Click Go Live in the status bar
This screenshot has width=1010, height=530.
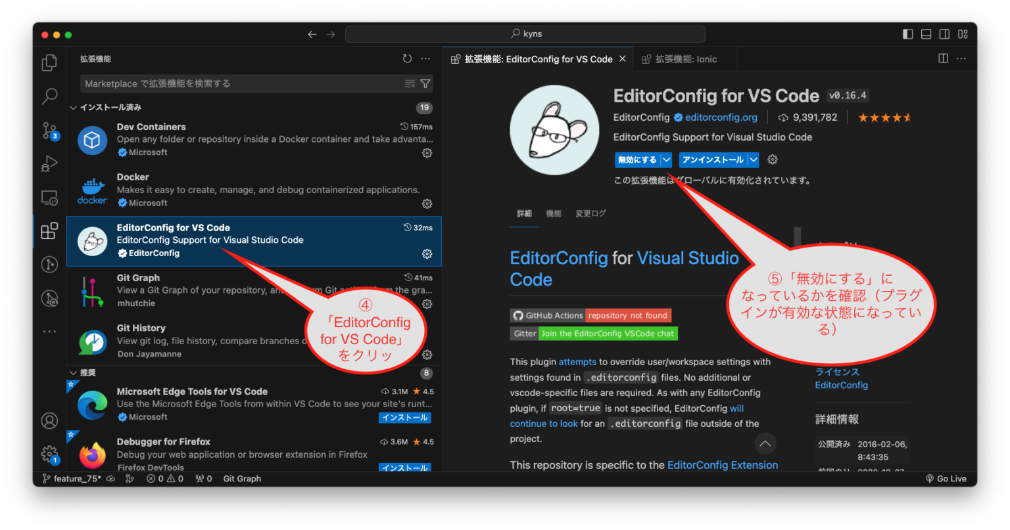tap(946, 479)
